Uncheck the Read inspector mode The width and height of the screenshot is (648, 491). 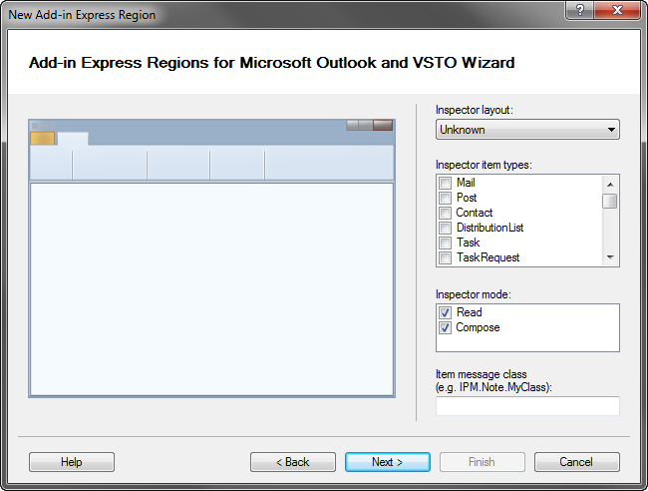point(445,312)
